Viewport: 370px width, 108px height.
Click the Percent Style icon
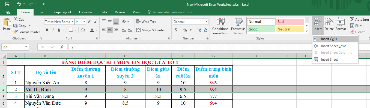pyautogui.click(x=185, y=30)
